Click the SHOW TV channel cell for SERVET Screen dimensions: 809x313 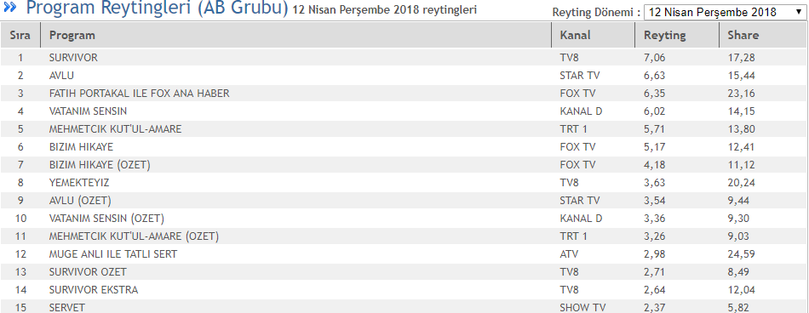coord(582,308)
